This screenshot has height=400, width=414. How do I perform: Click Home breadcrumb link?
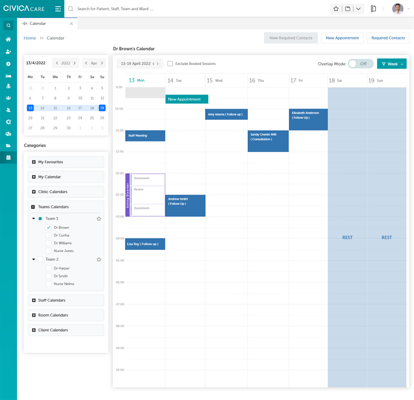(30, 38)
